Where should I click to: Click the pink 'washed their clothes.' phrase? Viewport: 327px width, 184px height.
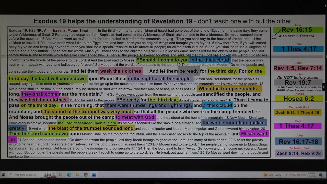(x=44, y=100)
